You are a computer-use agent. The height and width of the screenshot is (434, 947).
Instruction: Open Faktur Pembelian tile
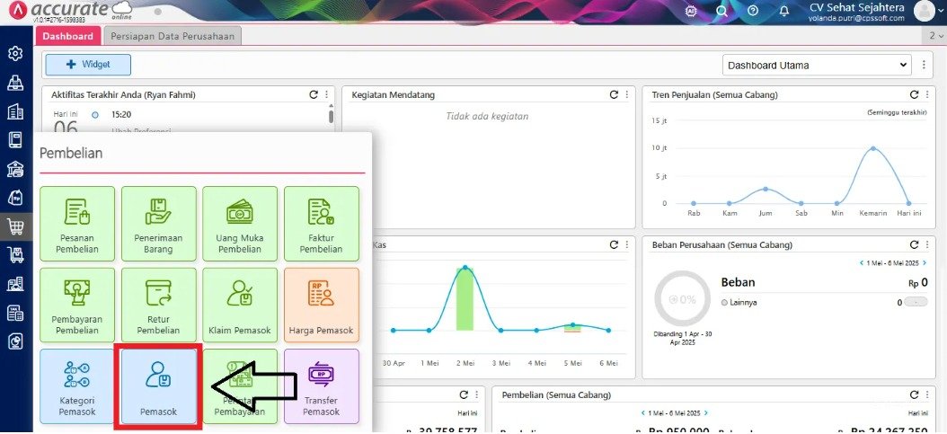tap(322, 224)
